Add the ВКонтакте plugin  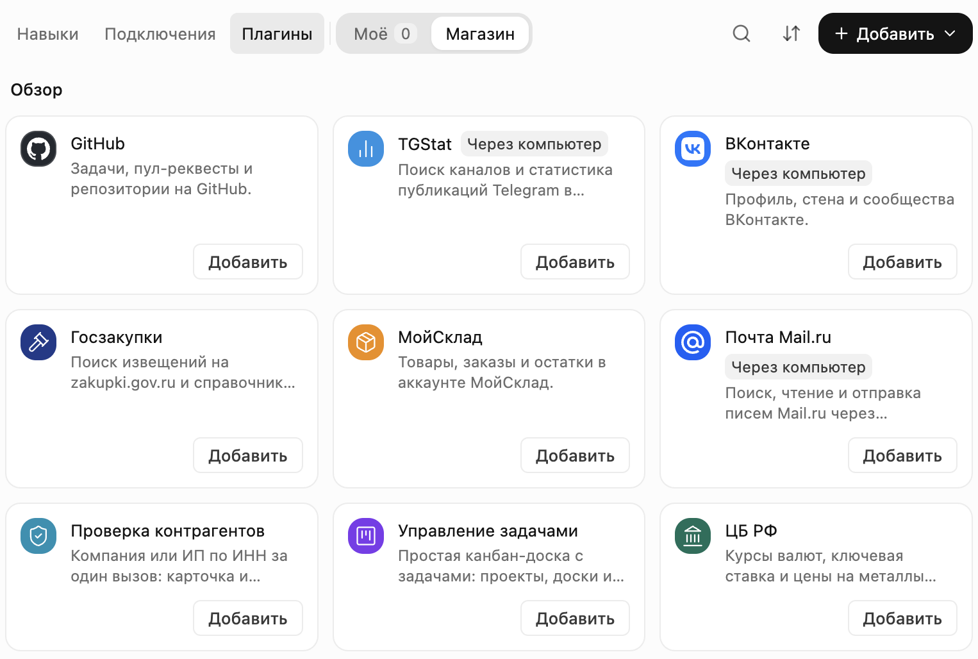pos(902,262)
